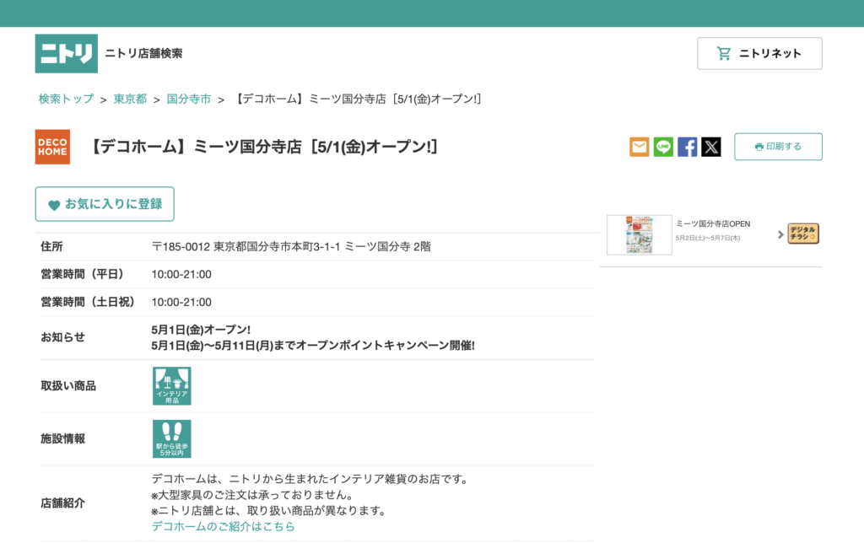Click text ※ニトリ店舗とは、取り扱い商品が異なります。
The image size is (864, 543).
coord(269,510)
